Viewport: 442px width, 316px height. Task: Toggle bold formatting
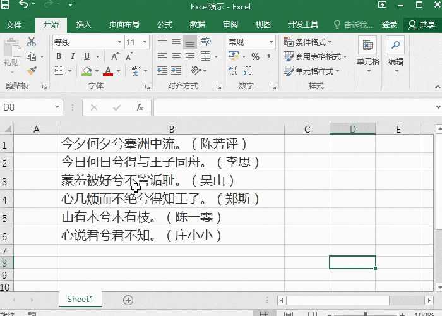click(59, 56)
